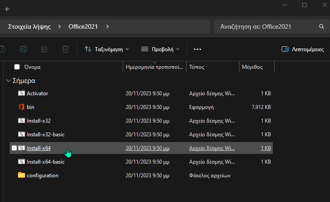Screen dimensions: 330x202
Task: Click the paste clipboard icon
Action: coord(3,49)
